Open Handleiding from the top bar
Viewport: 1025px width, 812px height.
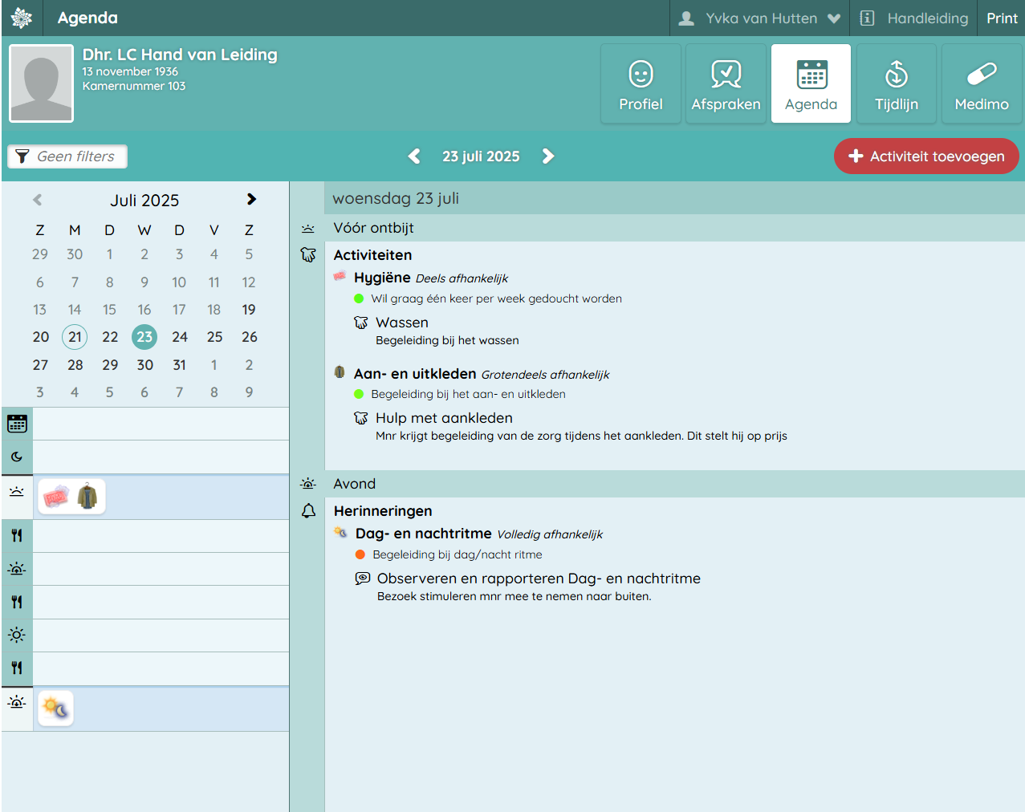[916, 18]
